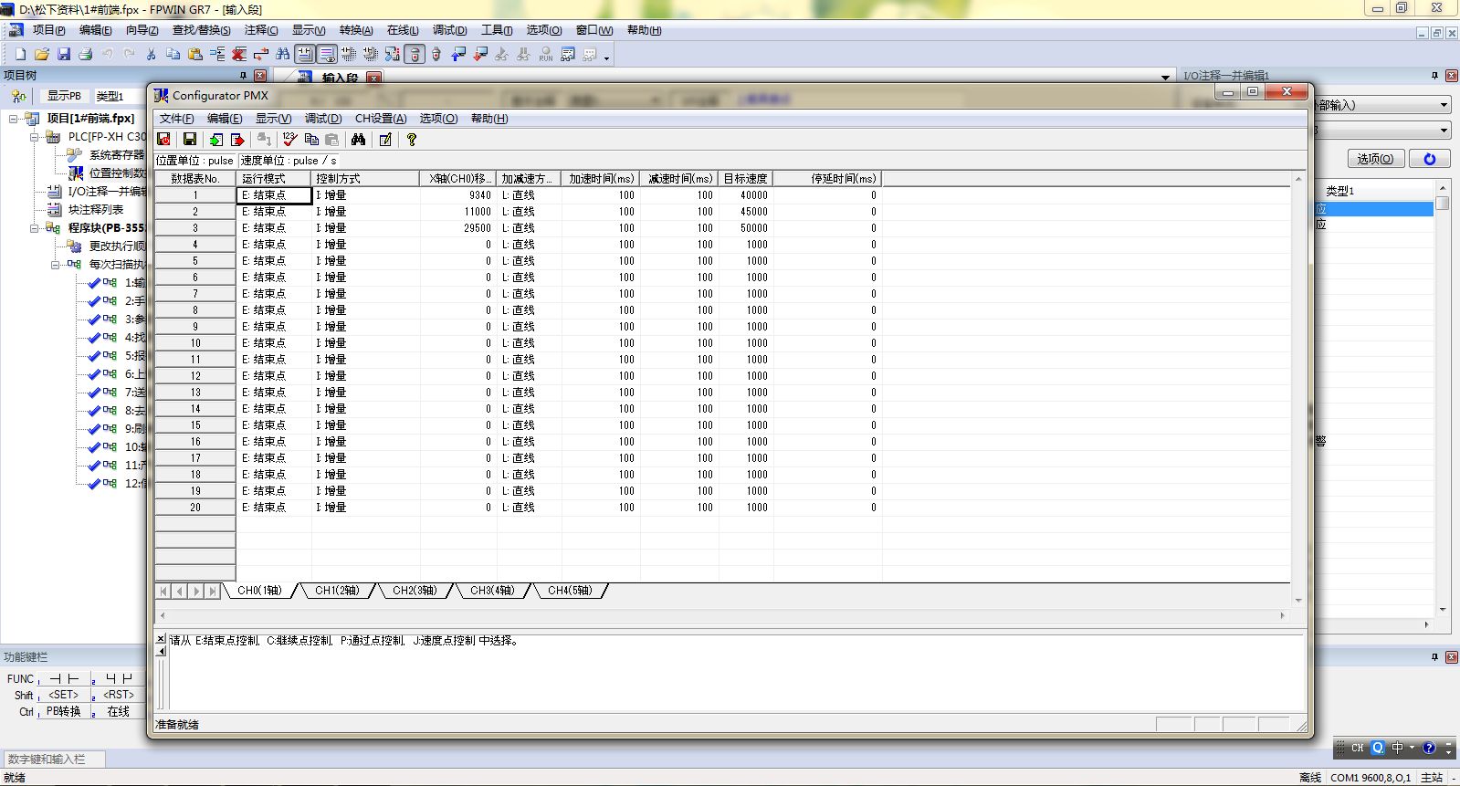1460x786 pixels.
Task: Select the cell with value 29500
Action: pyautogui.click(x=458, y=228)
